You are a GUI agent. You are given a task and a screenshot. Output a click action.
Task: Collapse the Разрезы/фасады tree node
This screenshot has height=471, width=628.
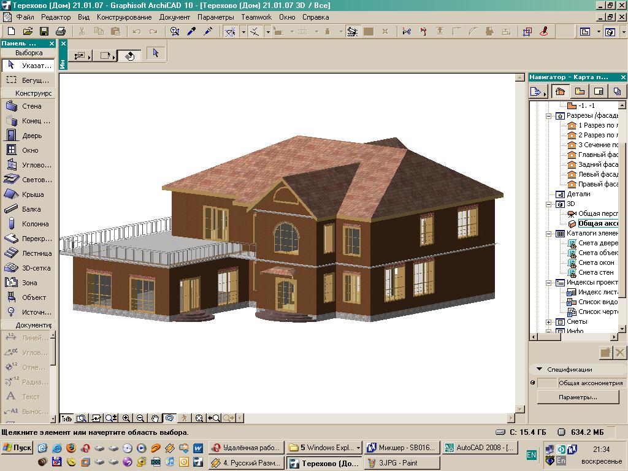coord(549,116)
